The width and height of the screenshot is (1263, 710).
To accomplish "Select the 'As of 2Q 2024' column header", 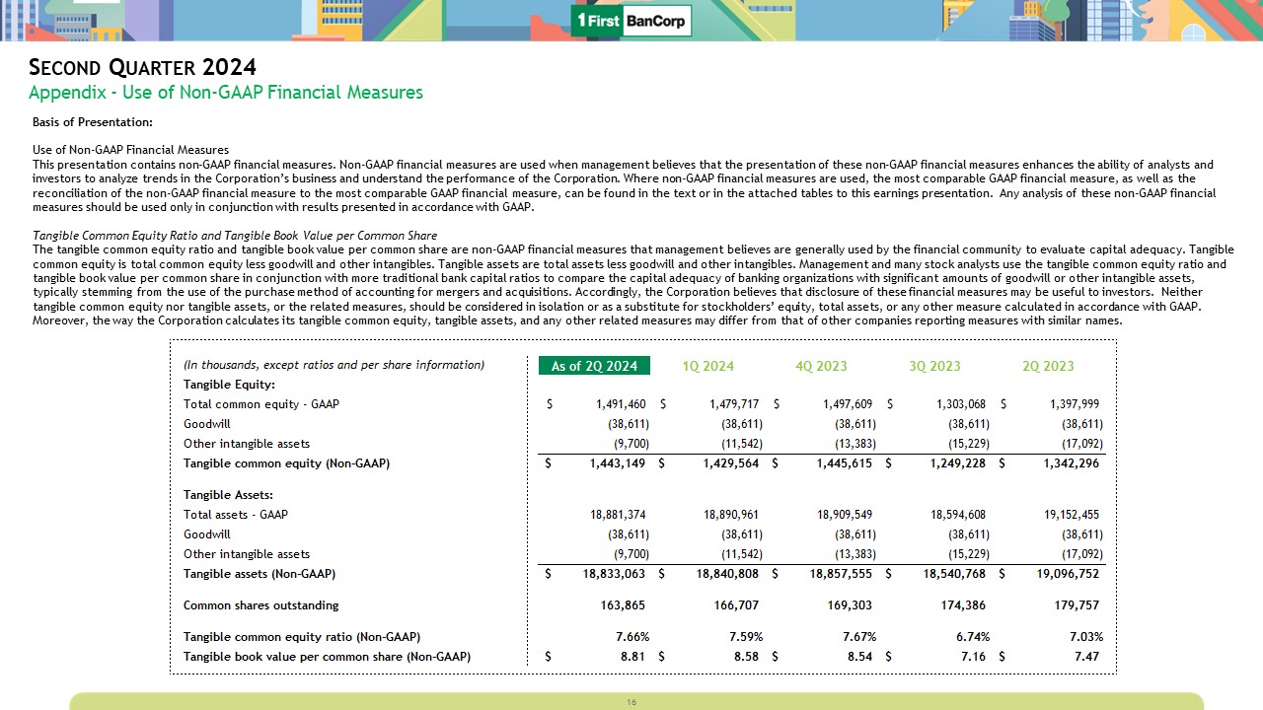I will pos(594,366).
